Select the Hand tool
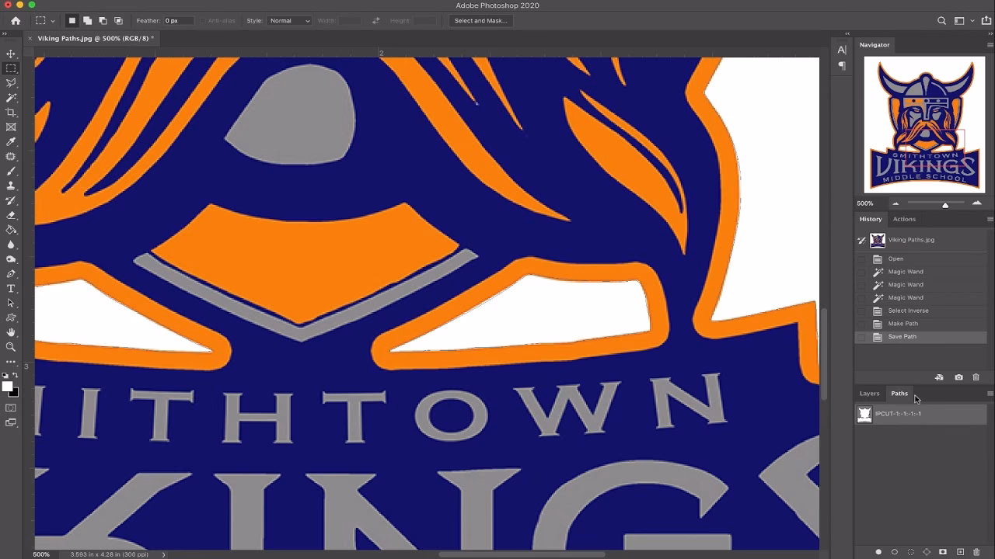The height and width of the screenshot is (559, 995). click(10, 332)
